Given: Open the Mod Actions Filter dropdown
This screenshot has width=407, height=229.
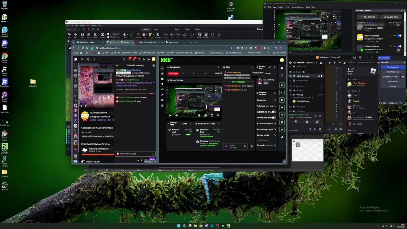Looking at the screenshot, I should click(212, 123).
